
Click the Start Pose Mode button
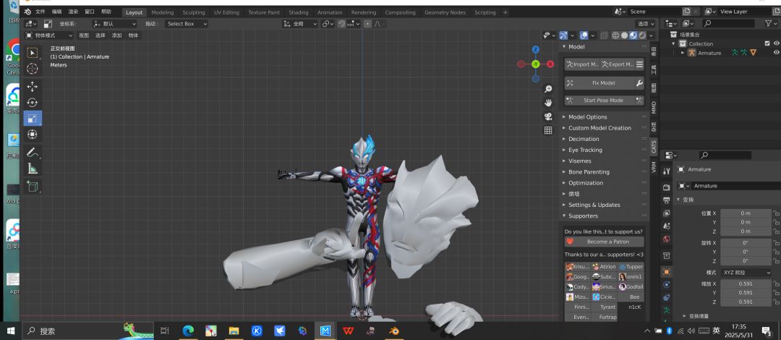pos(604,101)
